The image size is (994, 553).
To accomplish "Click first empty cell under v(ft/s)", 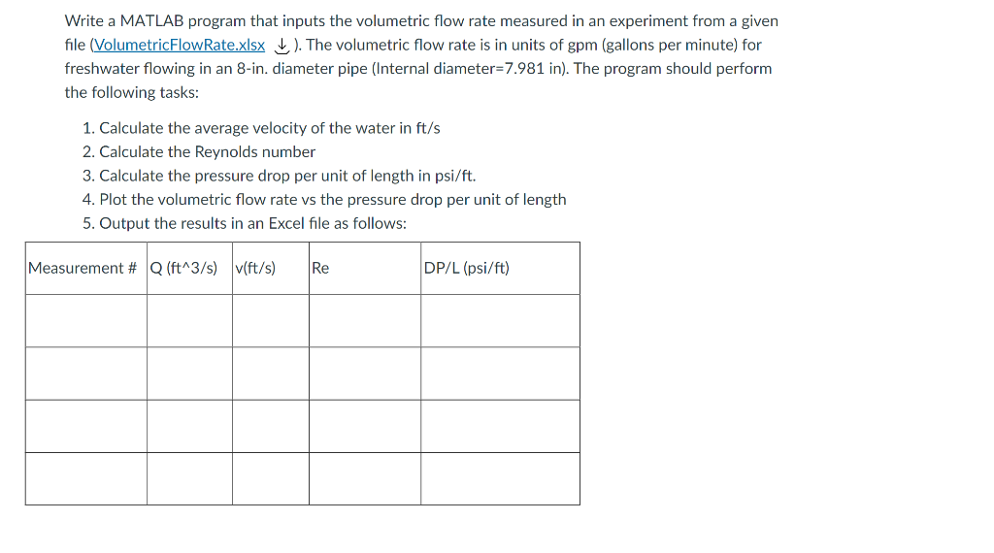I will [x=271, y=320].
